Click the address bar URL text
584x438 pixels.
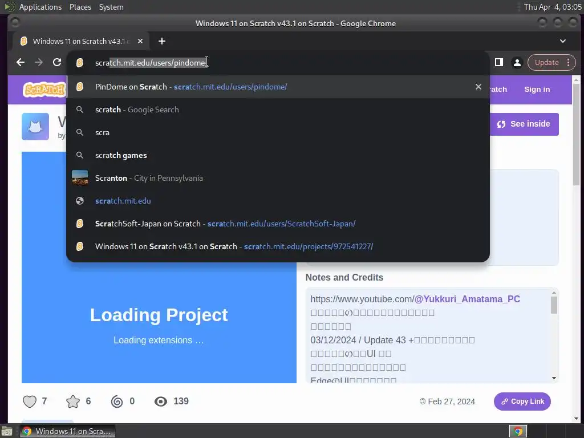[151, 63]
